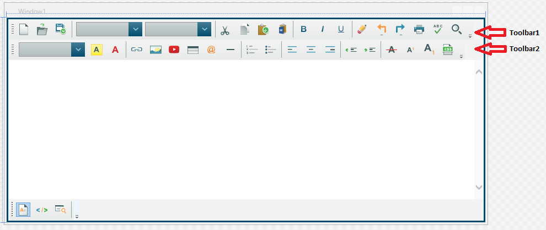Toggle numbered list
546x230 pixels.
click(x=251, y=50)
